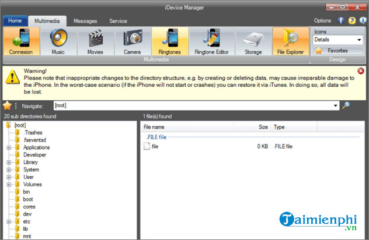369x240 pixels.
Task: Expand the etc folder node
Action: click(9, 221)
